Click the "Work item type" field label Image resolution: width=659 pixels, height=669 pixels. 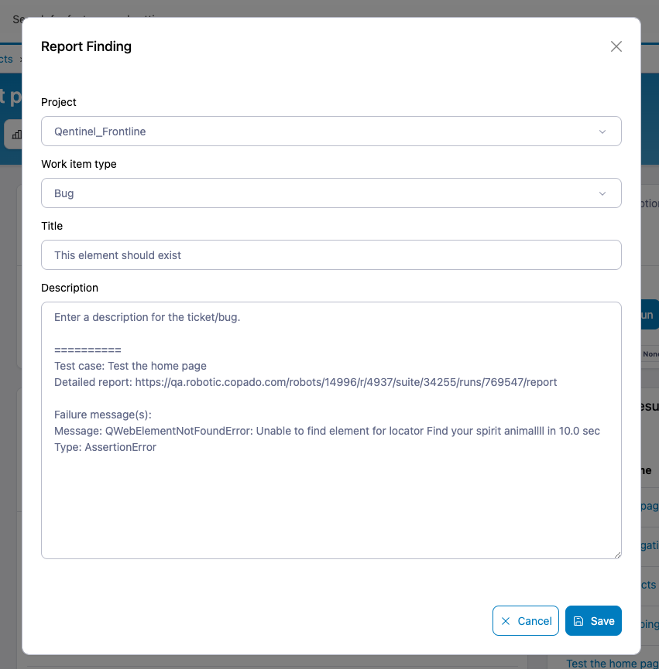(79, 164)
